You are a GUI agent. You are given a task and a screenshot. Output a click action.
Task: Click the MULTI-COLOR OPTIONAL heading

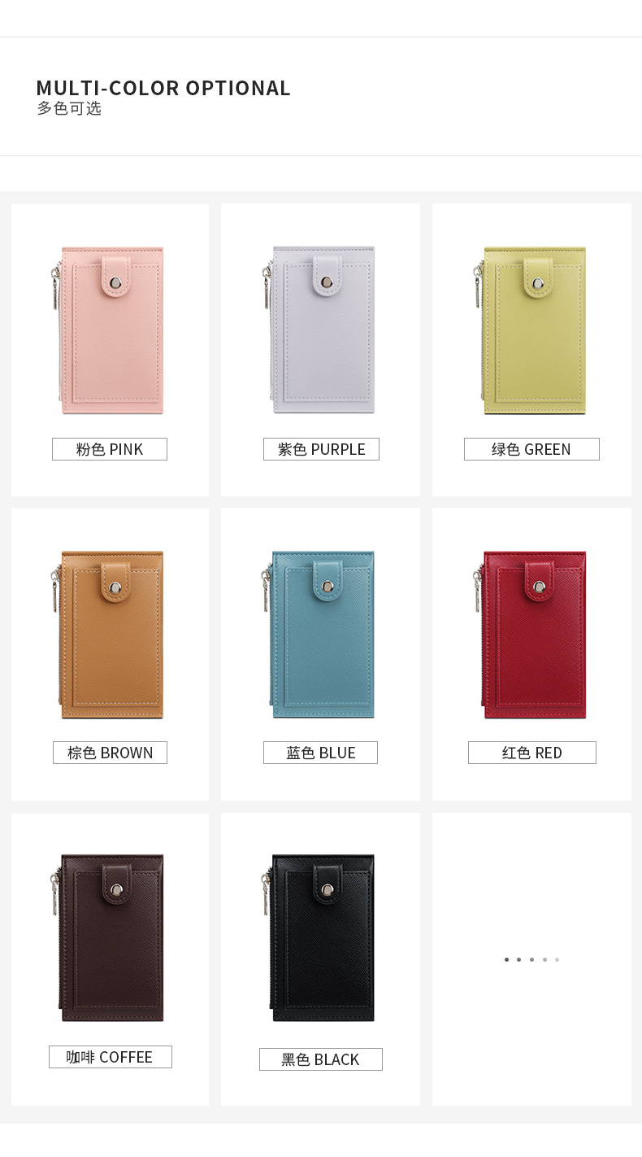163,88
